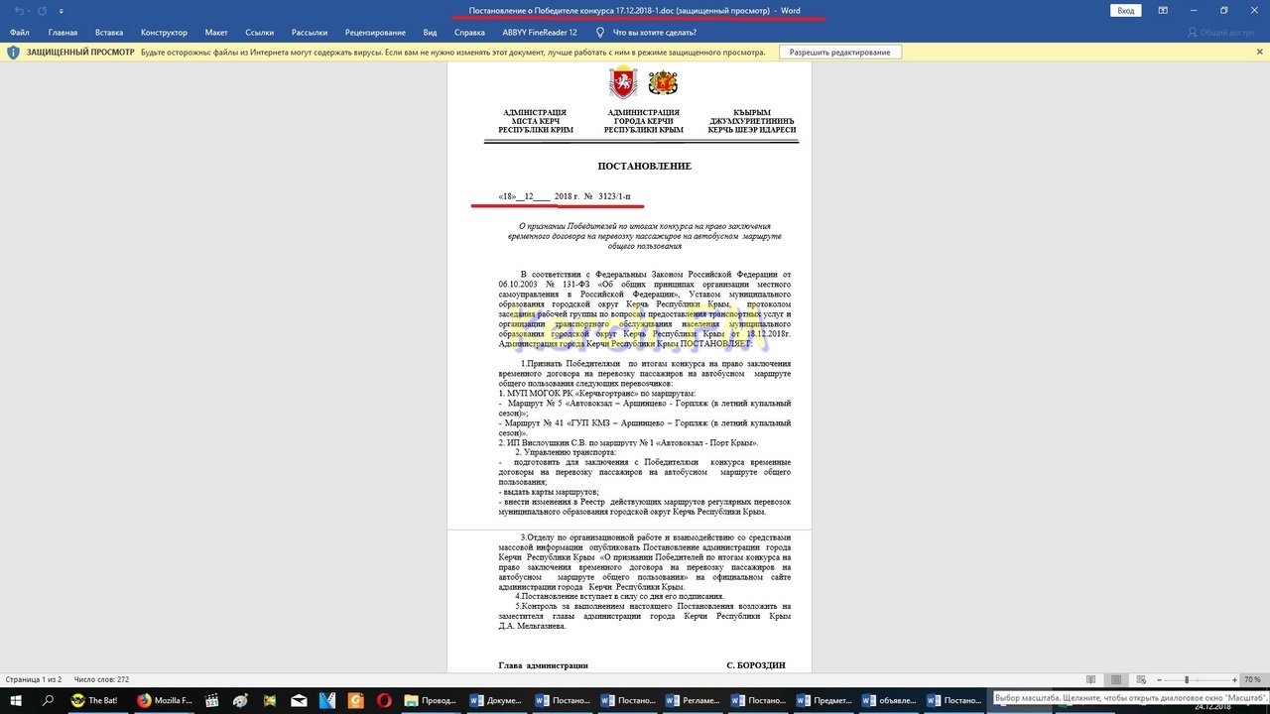Click the zoom slider handle
1270x714 pixels.
[1187, 679]
